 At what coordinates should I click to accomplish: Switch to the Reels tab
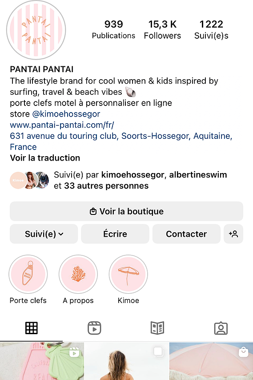coord(94,328)
